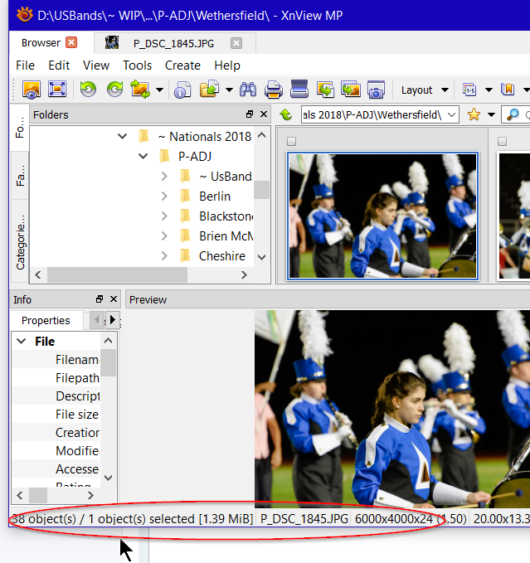The height and width of the screenshot is (563, 530).
Task: Open the Help menu
Action: tap(227, 66)
